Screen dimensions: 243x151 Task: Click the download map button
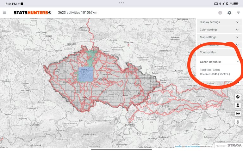[x=238, y=105]
